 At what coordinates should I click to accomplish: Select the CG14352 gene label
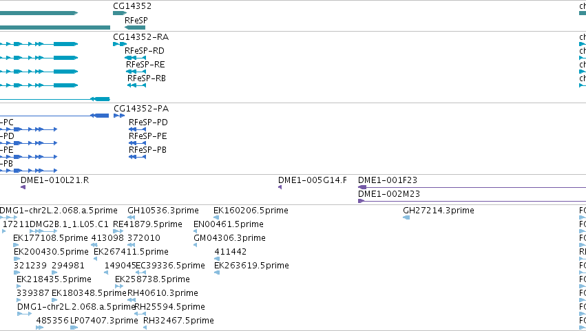click(132, 6)
